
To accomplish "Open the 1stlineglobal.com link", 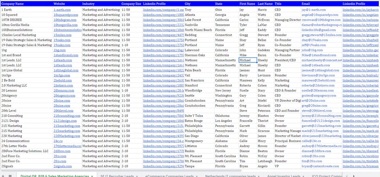I will (x=66, y=70).
